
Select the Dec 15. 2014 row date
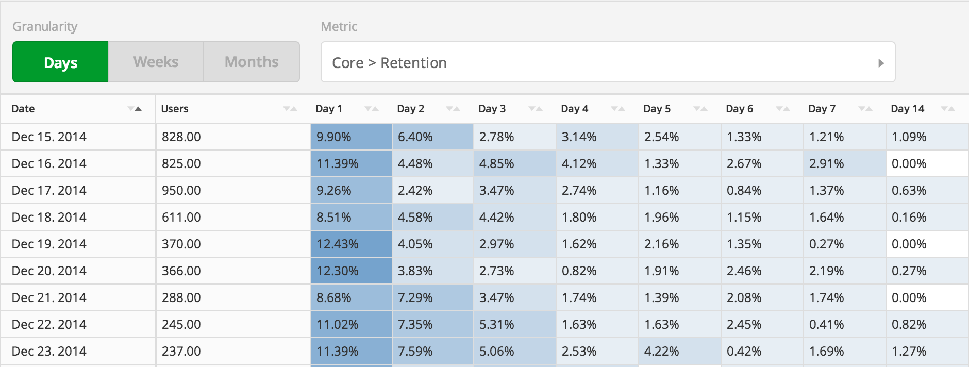(49, 137)
